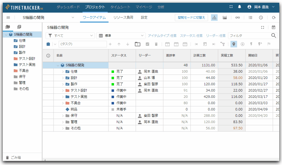Open the 分析 tab
The height and width of the screenshot is (165, 282).
pos(161,7)
